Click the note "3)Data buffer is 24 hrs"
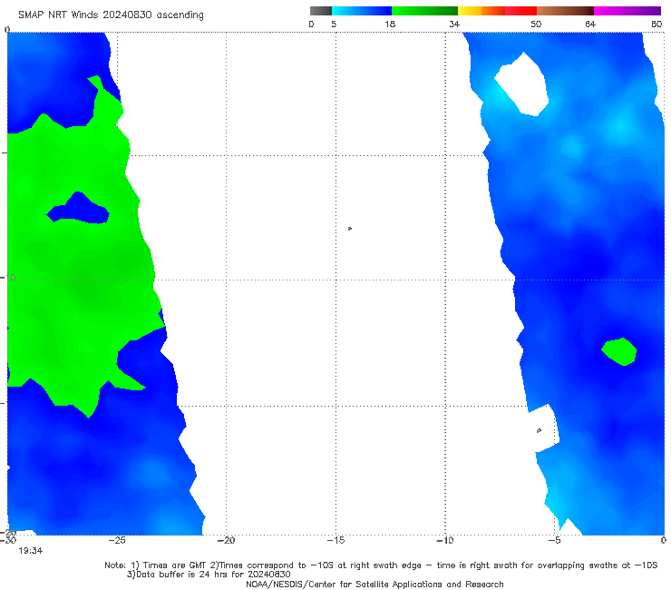 click(x=209, y=575)
